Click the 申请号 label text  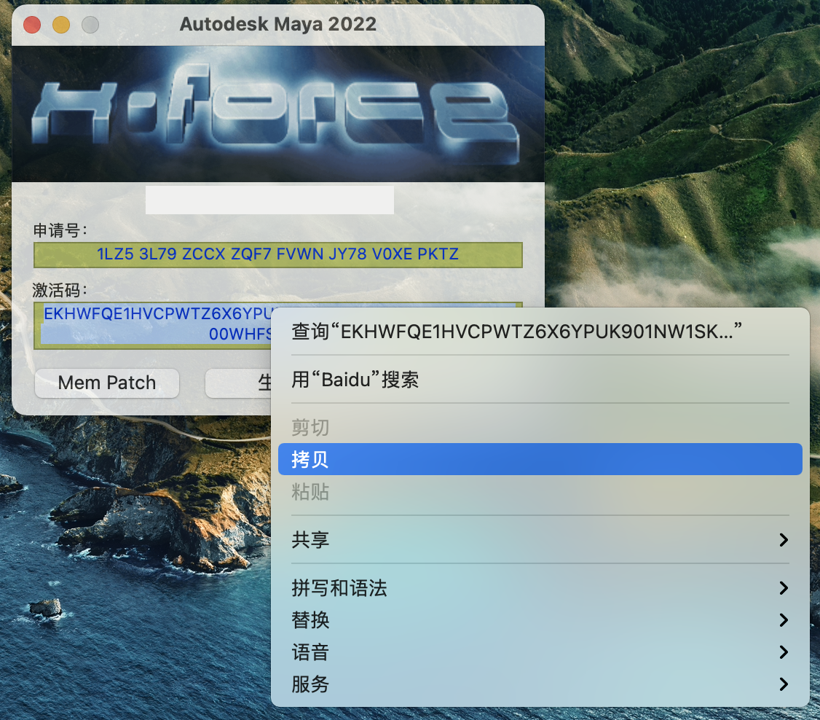click(60, 230)
